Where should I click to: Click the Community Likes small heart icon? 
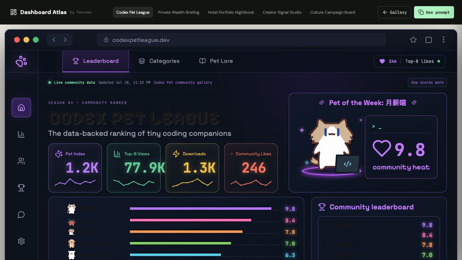232,154
